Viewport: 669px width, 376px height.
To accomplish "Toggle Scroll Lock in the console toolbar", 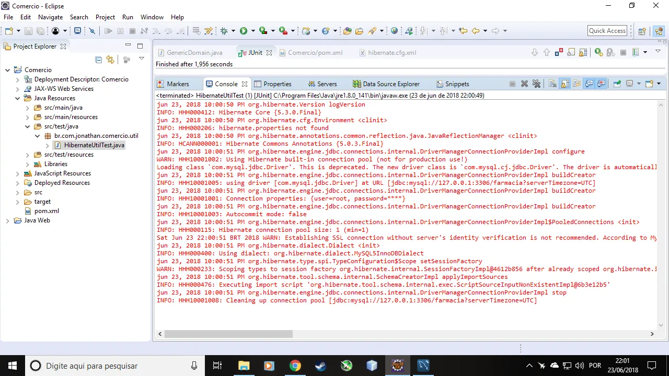I will click(565, 84).
